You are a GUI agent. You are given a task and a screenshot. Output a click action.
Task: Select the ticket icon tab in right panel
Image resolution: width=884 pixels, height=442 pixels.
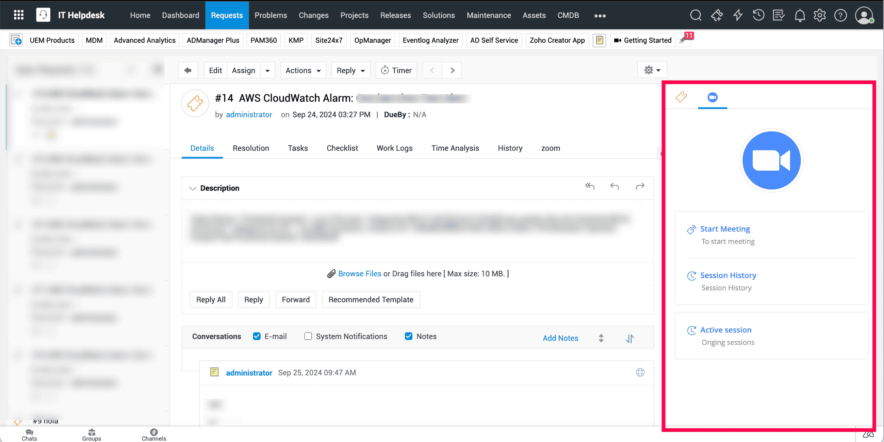pyautogui.click(x=681, y=97)
